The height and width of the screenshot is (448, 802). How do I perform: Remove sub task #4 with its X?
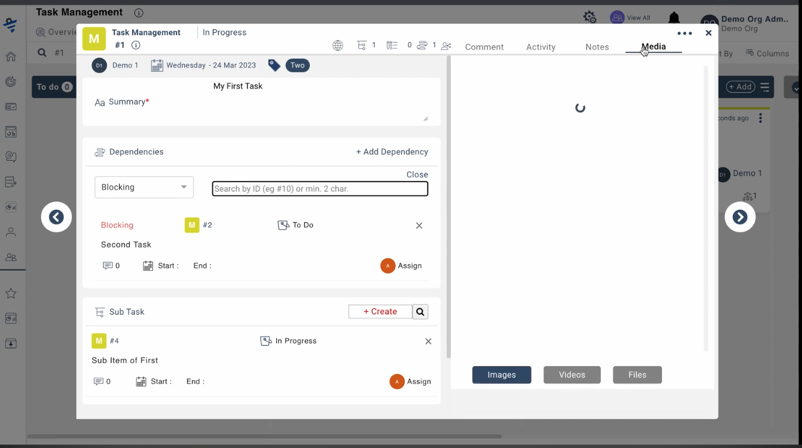428,342
